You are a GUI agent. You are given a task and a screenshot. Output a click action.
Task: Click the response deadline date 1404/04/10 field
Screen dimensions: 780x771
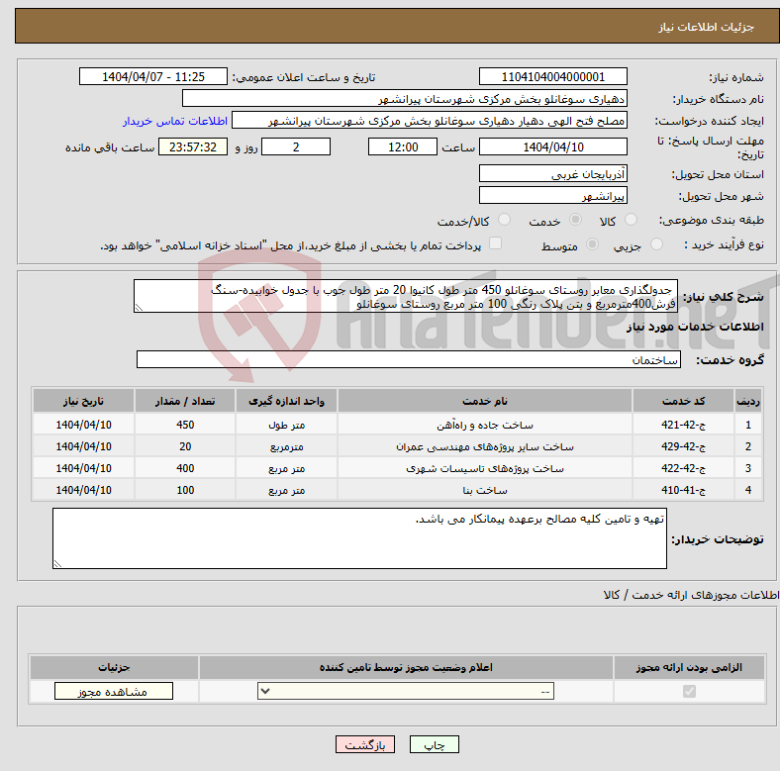tap(552, 146)
